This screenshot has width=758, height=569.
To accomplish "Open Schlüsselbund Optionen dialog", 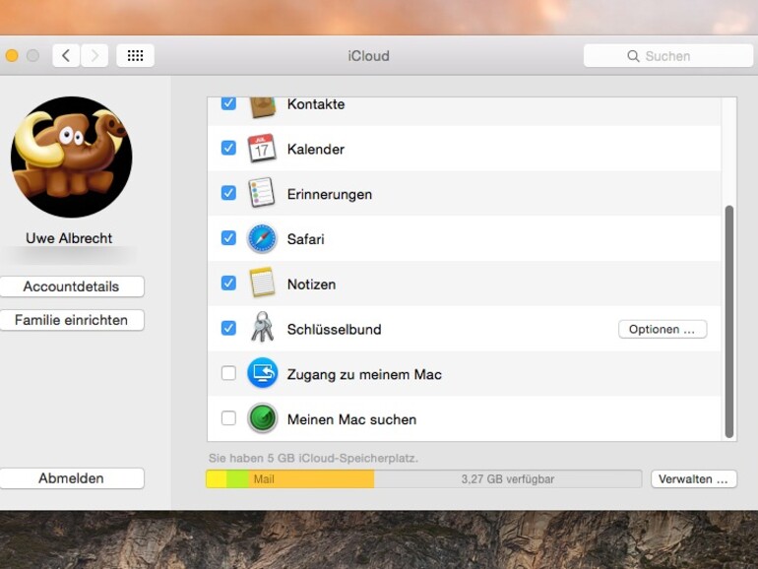I will pos(662,330).
